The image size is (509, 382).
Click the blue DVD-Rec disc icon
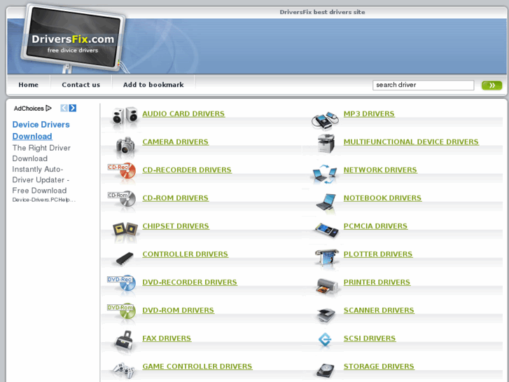(x=122, y=282)
